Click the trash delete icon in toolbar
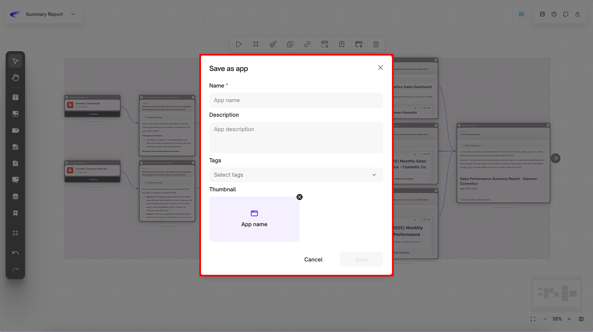This screenshot has height=332, width=593. tap(376, 44)
